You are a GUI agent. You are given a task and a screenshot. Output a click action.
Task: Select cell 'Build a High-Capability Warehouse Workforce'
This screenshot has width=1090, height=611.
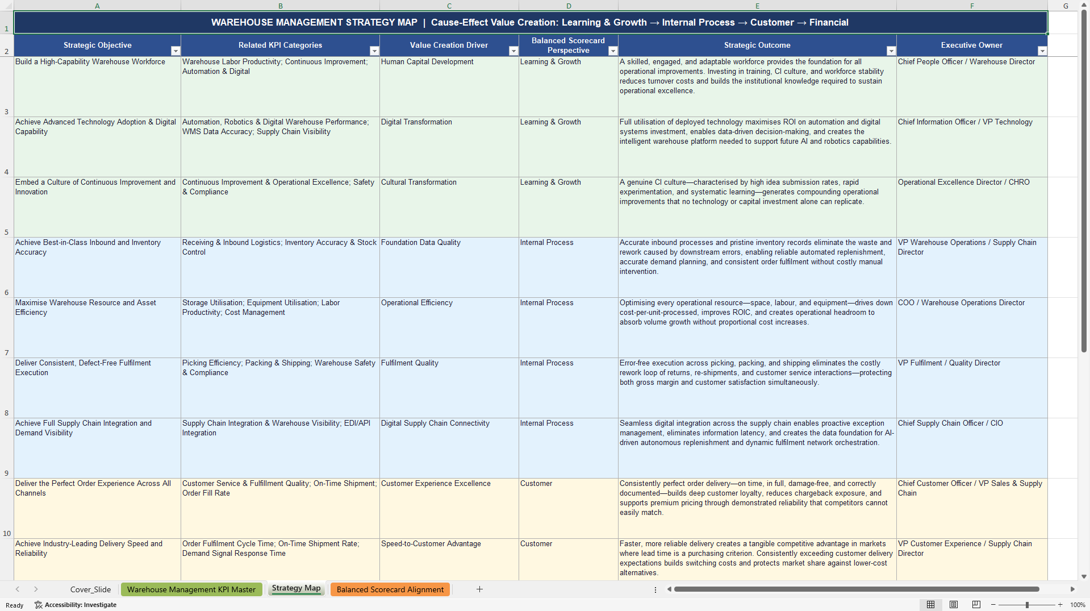click(x=97, y=87)
